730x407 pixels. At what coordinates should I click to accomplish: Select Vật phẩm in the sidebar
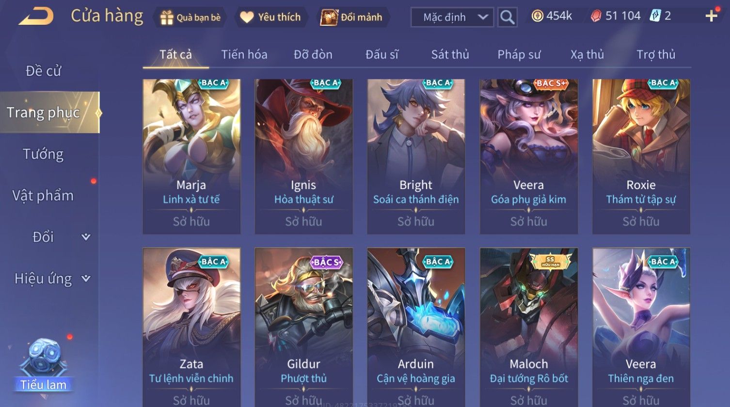43,196
